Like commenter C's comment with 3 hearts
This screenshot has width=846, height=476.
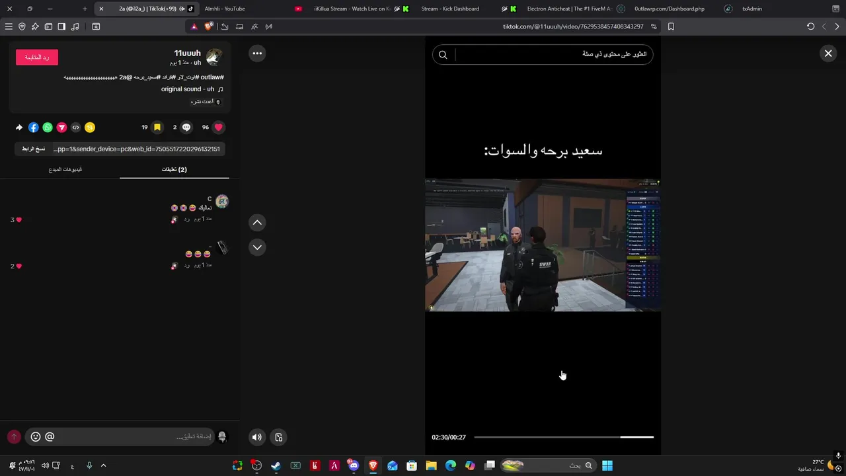[19, 219]
